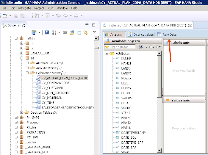208x155 pixels.
Task: Expand the hr package
Action: click(x=22, y=48)
